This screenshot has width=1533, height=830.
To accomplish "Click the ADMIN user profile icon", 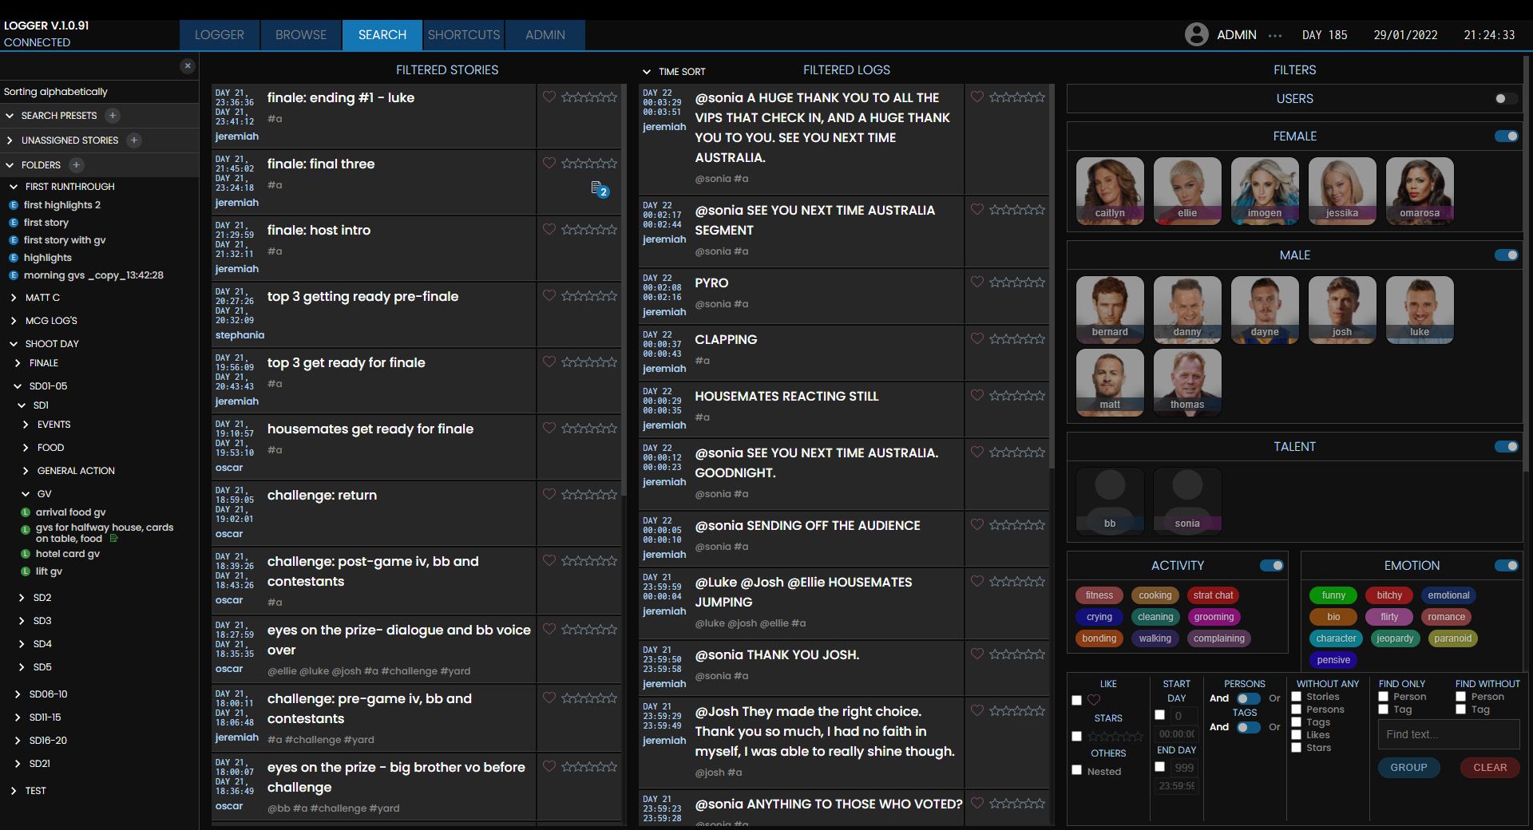I will (x=1196, y=34).
